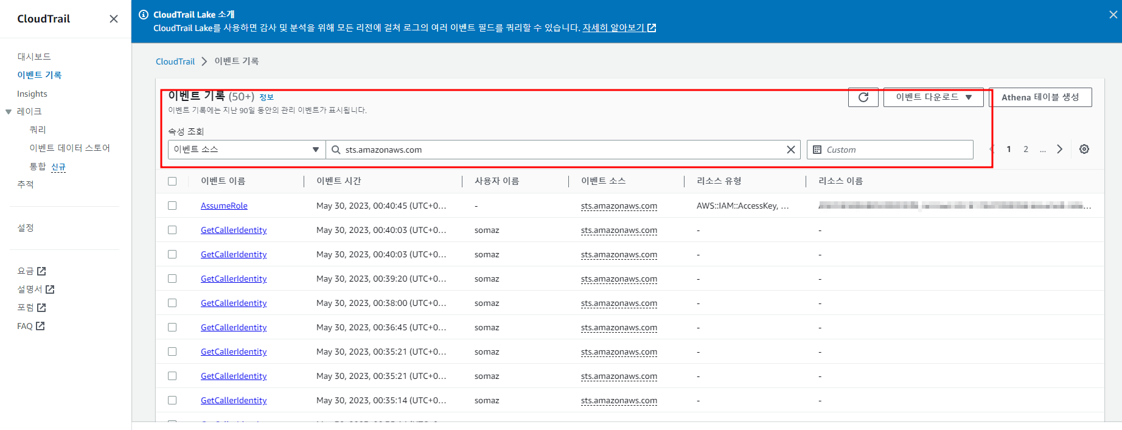Click the 리소스 이름 column header
The image size is (1122, 430).
(841, 181)
